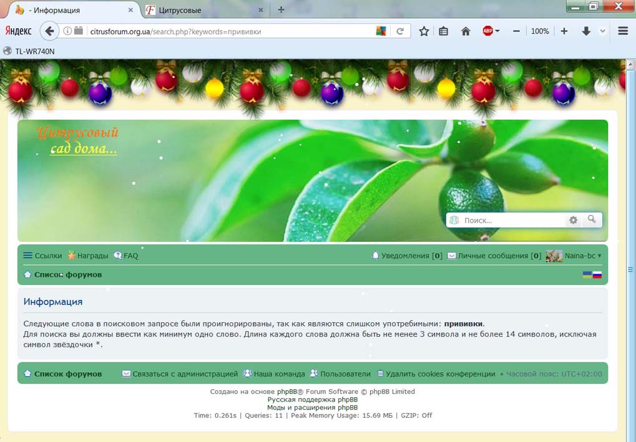The height and width of the screenshot is (442, 636).
Task: Click the magnifier search button
Action: click(592, 219)
